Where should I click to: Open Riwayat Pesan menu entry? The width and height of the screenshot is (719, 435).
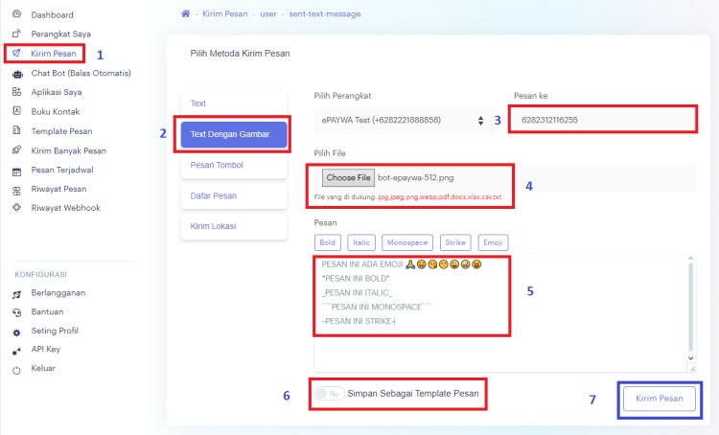click(58, 189)
